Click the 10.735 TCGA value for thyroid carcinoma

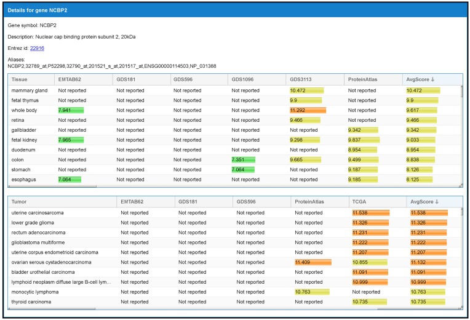pos(369,302)
